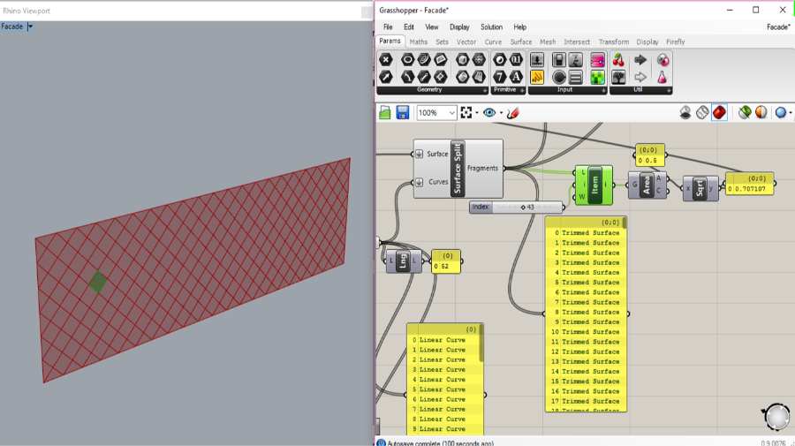Select the Domain 'I,I' primitive icon

(x=516, y=60)
